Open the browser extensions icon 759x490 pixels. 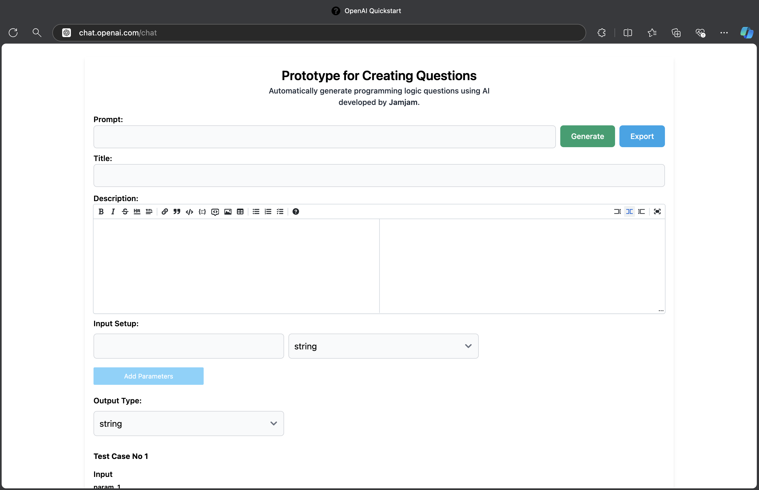click(601, 32)
